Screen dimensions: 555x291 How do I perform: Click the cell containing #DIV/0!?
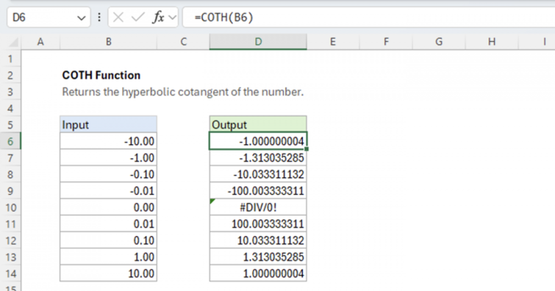pos(258,207)
